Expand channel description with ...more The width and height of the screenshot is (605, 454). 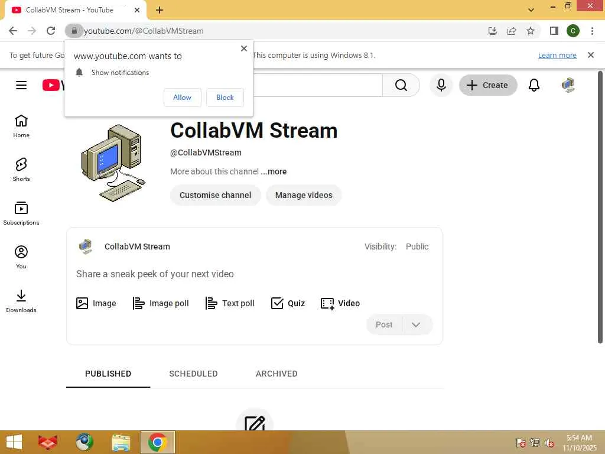coord(274,171)
